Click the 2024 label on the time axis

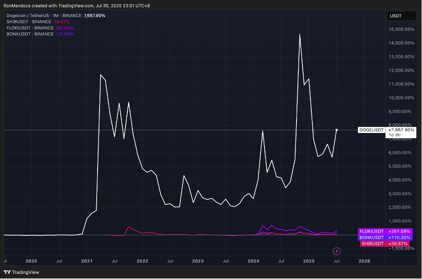(x=253, y=261)
